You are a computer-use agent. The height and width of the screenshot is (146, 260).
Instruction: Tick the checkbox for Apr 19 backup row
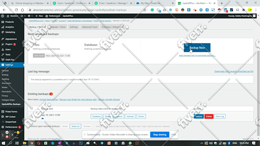coord(31,116)
